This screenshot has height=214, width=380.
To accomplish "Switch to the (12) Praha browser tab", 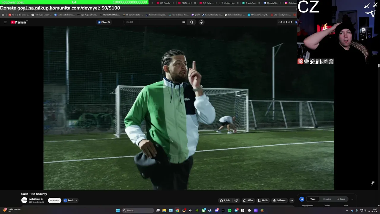I will 208,3.
